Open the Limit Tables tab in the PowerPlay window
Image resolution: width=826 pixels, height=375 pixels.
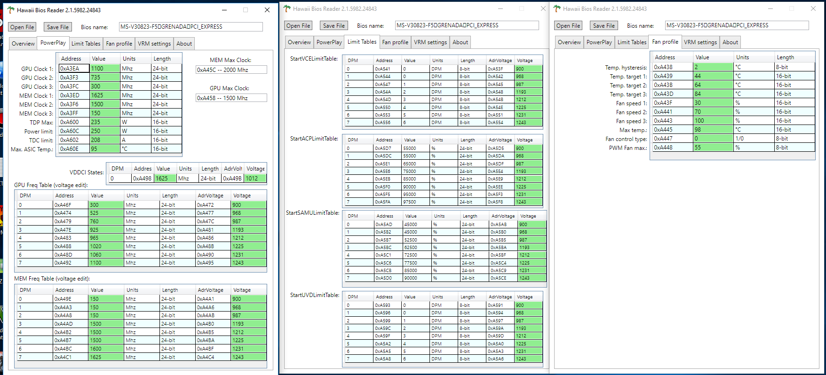86,44
